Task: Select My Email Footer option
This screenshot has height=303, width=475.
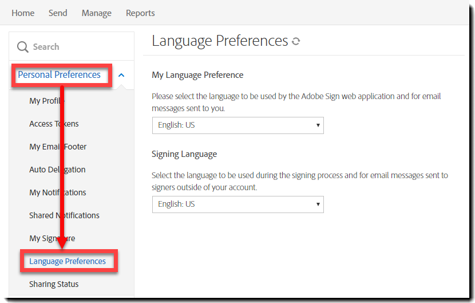Action: pyautogui.click(x=57, y=147)
